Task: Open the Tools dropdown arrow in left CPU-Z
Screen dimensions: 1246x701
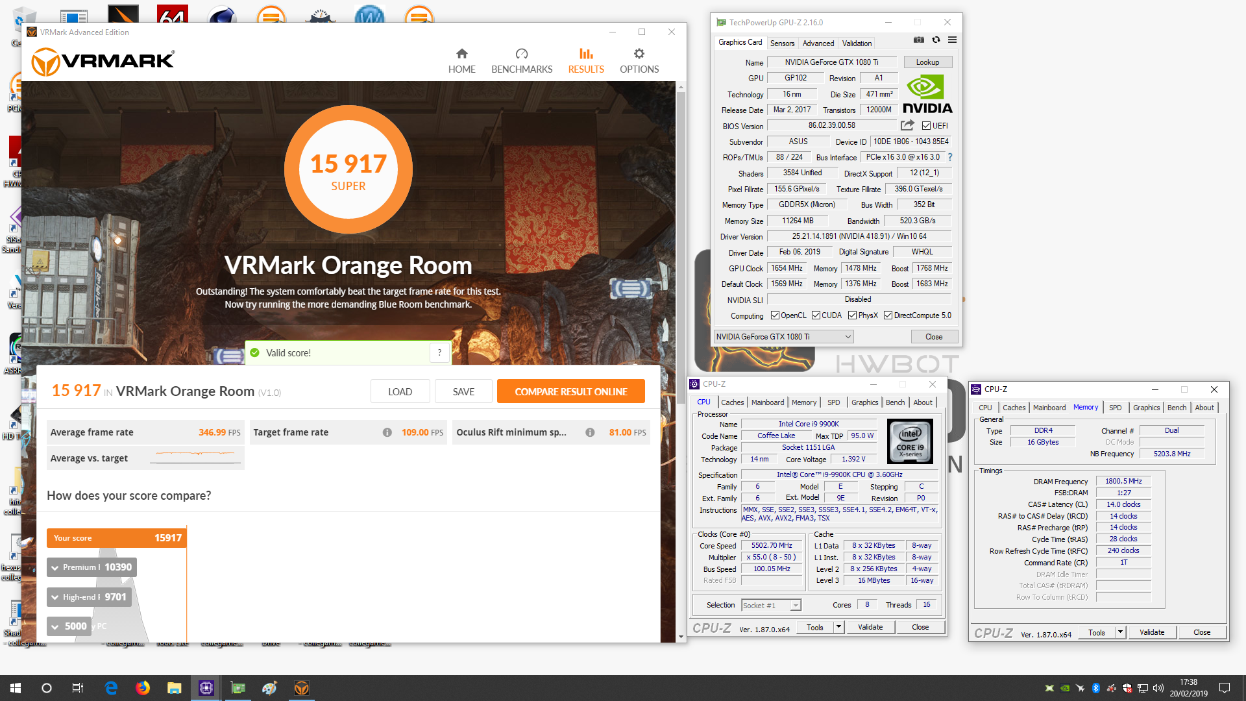Action: (x=838, y=627)
